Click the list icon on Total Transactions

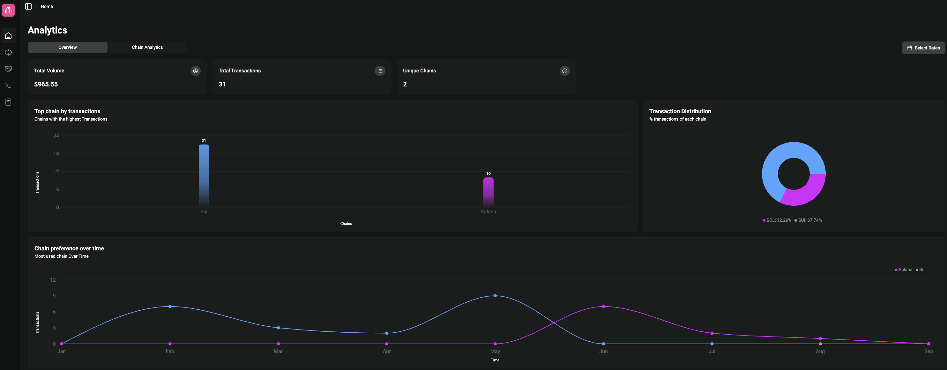pos(380,71)
